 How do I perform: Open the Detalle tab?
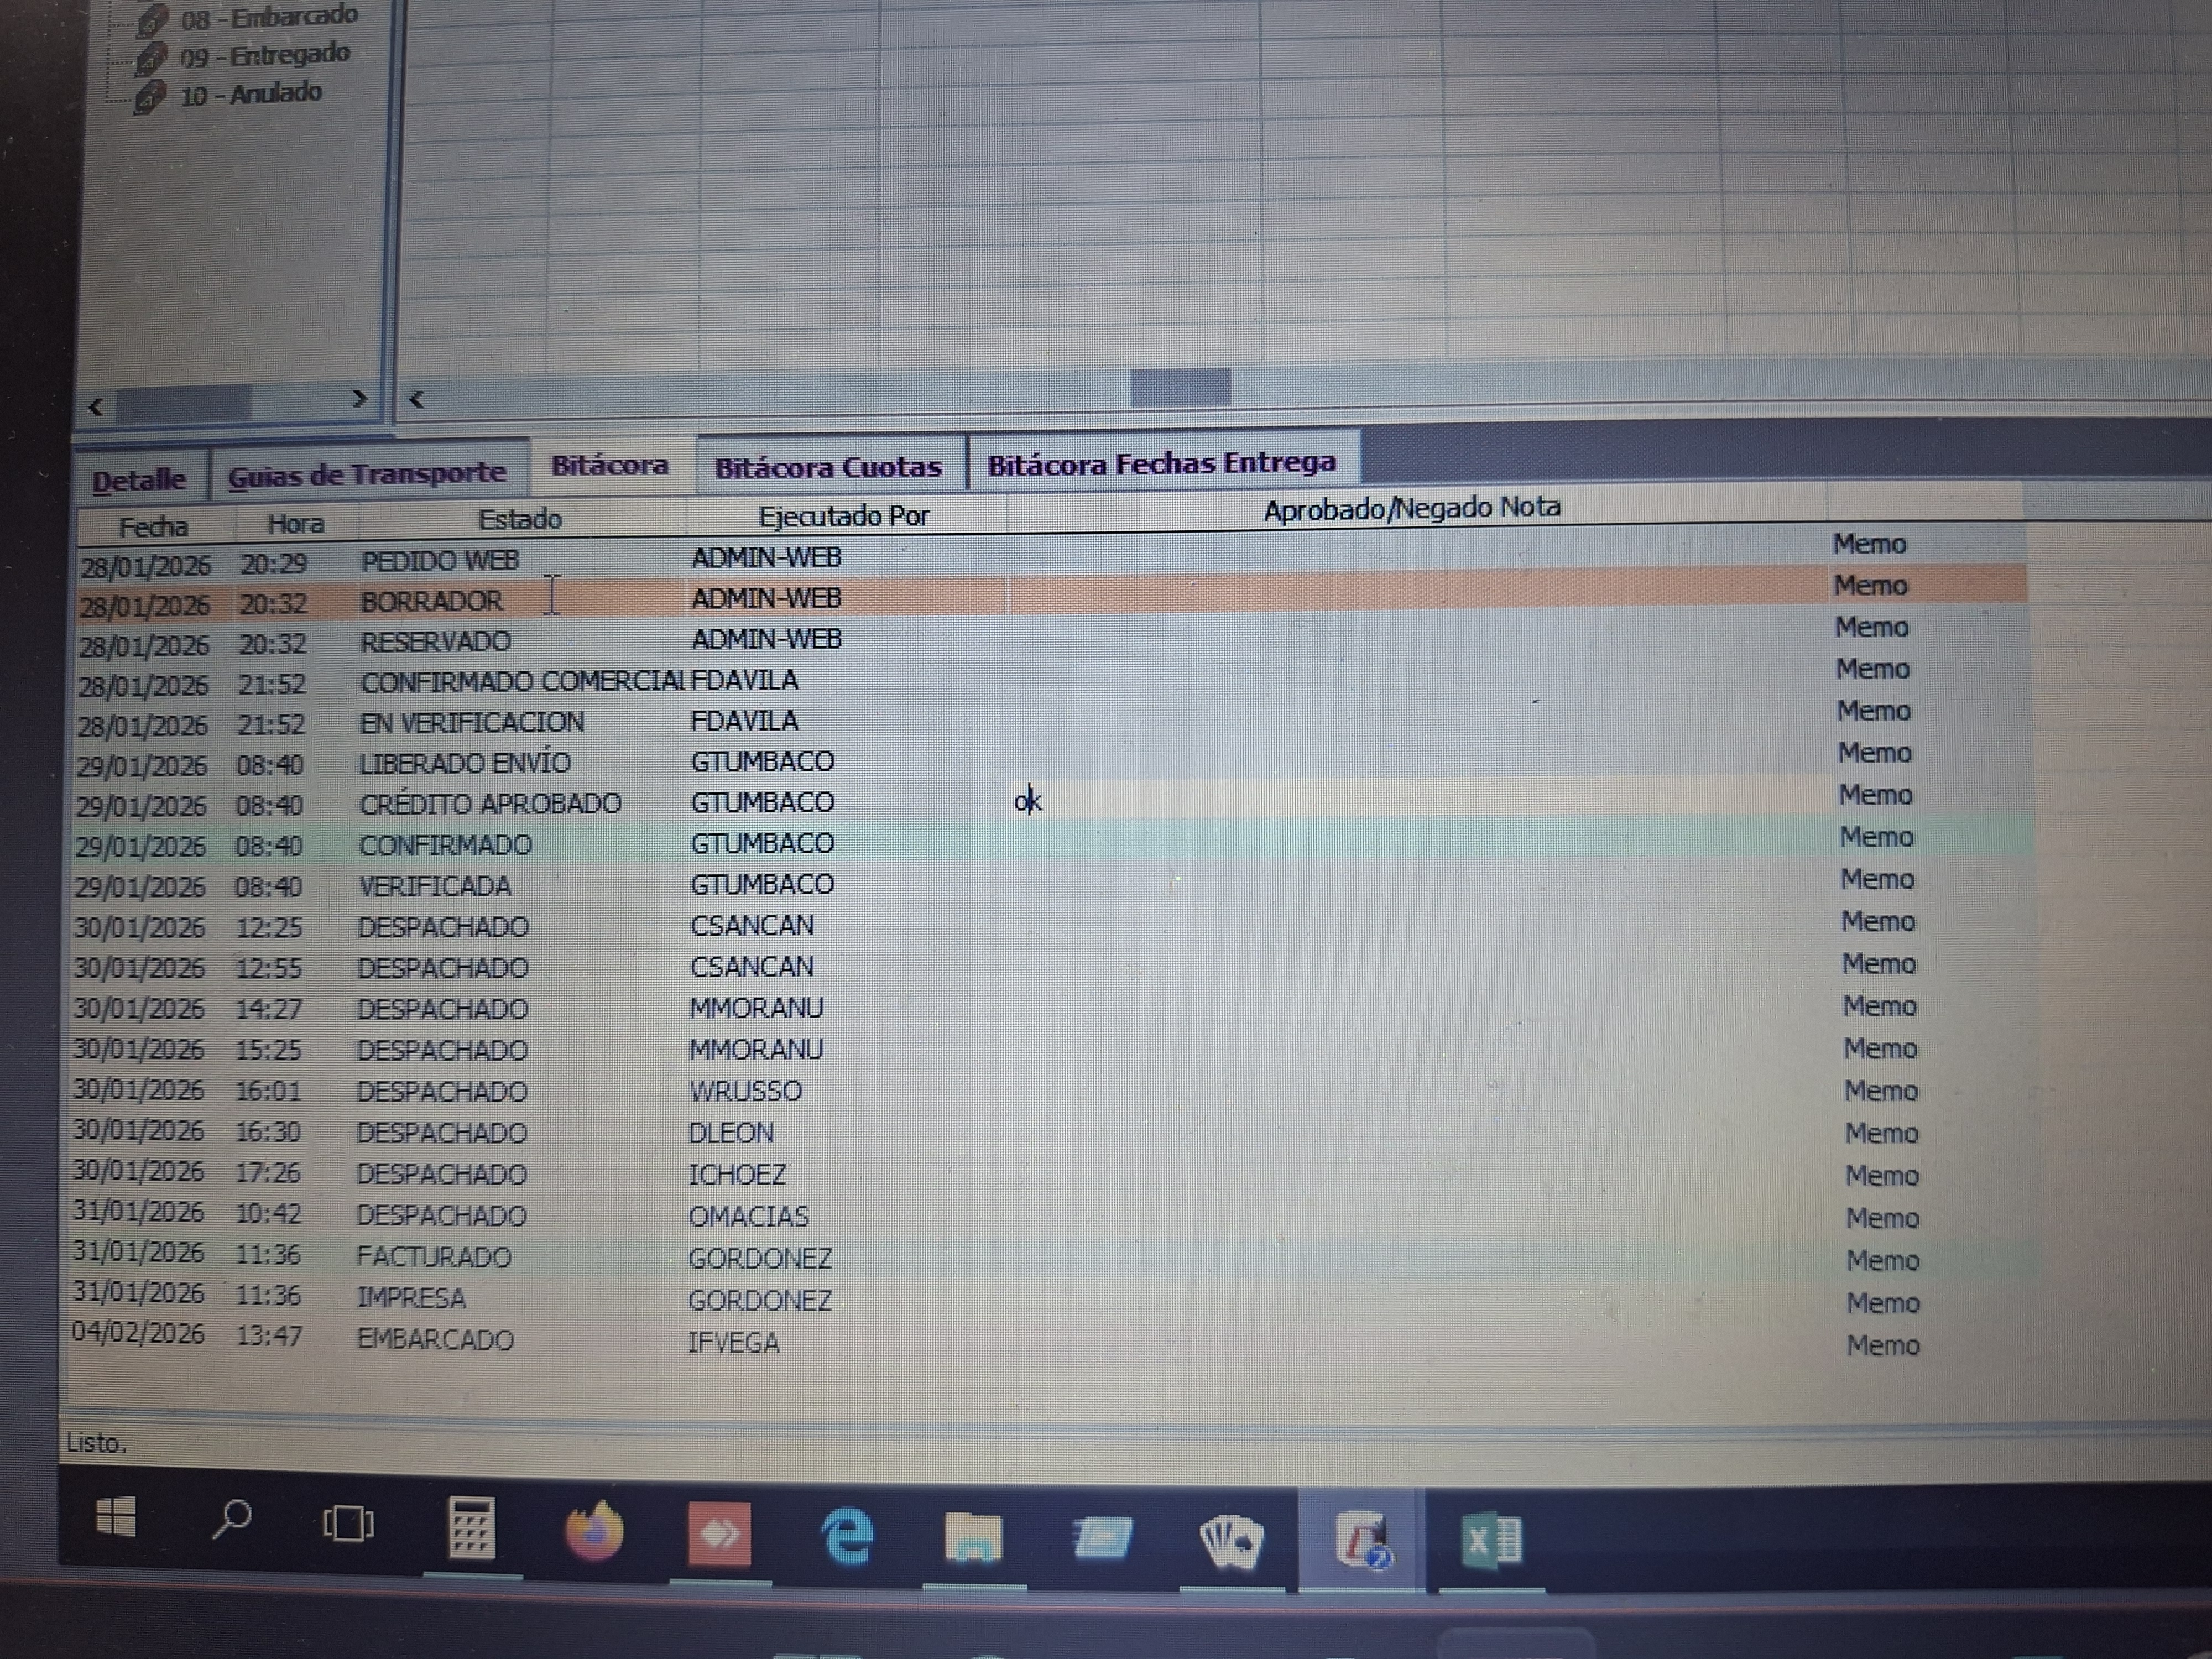pos(139,480)
